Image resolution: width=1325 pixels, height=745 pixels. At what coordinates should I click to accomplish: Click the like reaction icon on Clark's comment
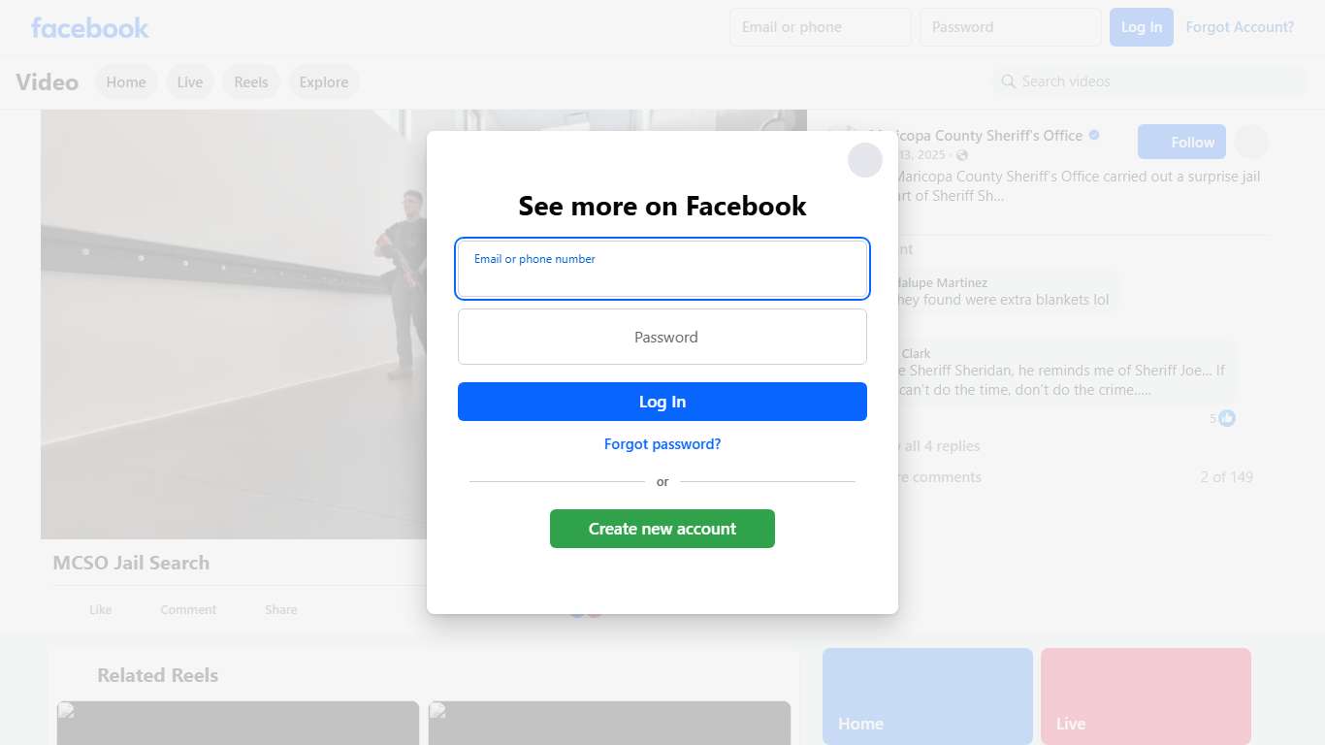pyautogui.click(x=1227, y=418)
